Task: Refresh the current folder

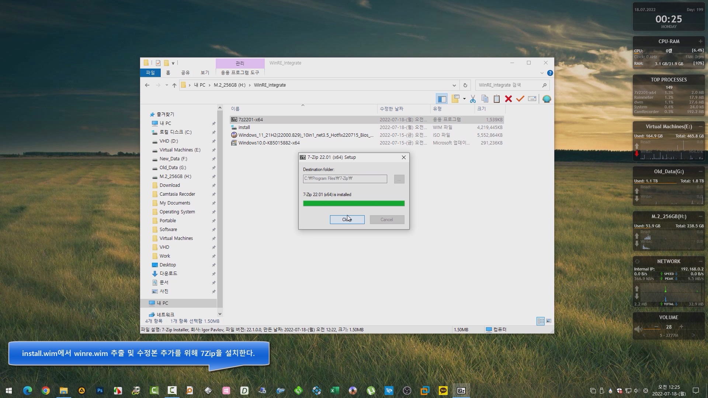Action: tap(465, 85)
